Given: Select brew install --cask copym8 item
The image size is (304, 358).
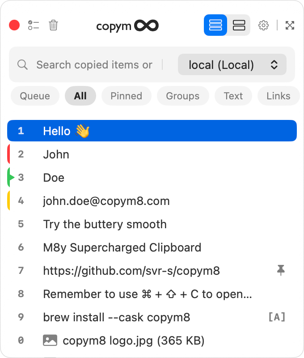Looking at the screenshot, I should pos(152,317).
